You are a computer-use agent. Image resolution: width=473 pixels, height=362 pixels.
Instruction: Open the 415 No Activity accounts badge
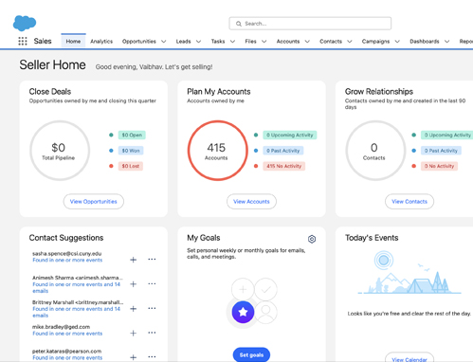point(284,166)
